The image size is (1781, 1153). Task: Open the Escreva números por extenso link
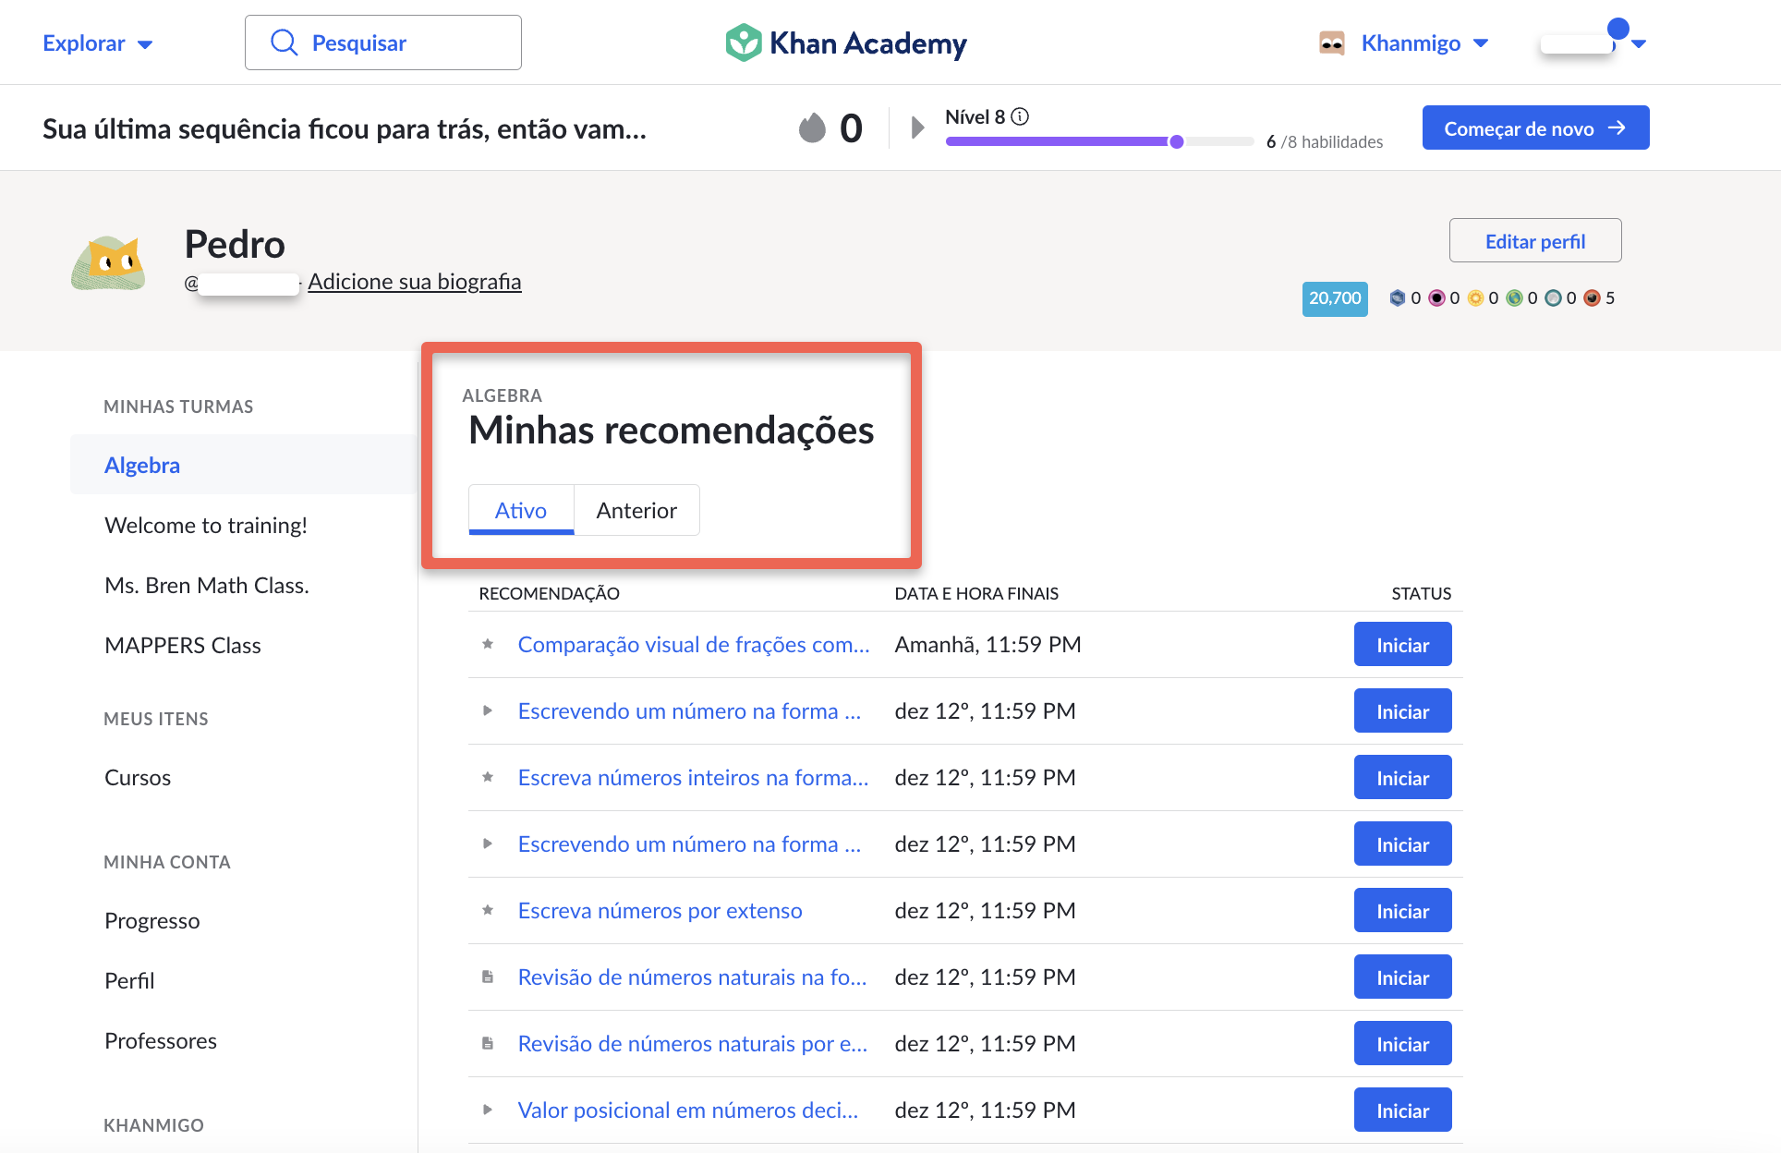click(660, 910)
